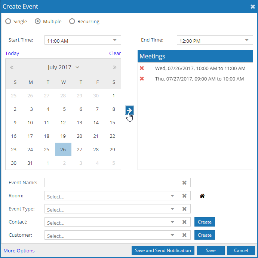Open the Customer dropdown
The image size is (258, 258).
pos(172,235)
